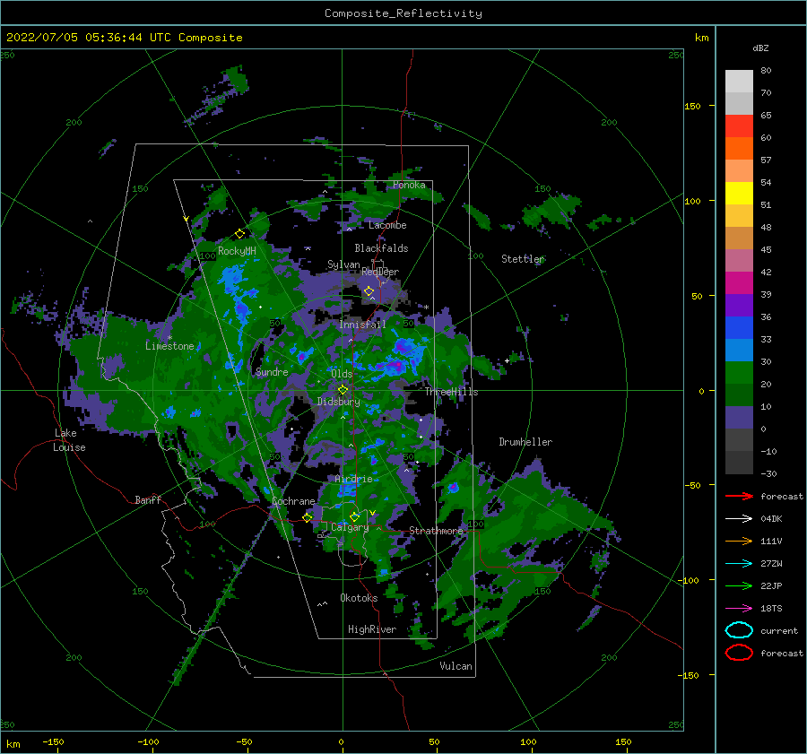Click the Airdrie city label
807x754 pixels.
coord(353,479)
